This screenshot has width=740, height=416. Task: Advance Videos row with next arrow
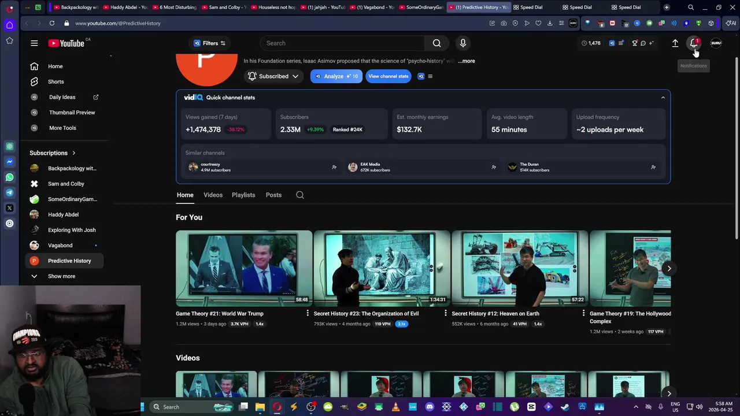(x=669, y=393)
